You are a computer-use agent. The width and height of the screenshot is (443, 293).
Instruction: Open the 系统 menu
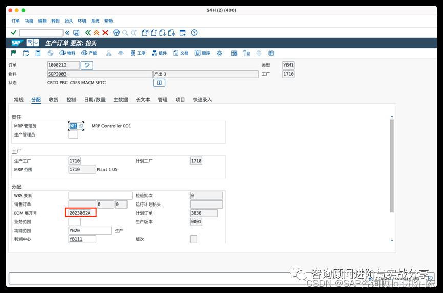(95, 21)
